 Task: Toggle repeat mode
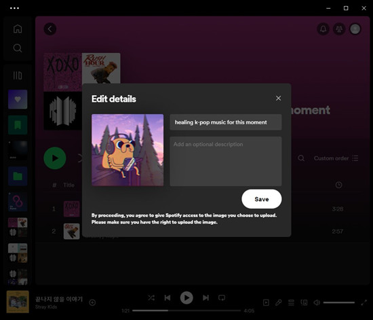[x=222, y=298]
